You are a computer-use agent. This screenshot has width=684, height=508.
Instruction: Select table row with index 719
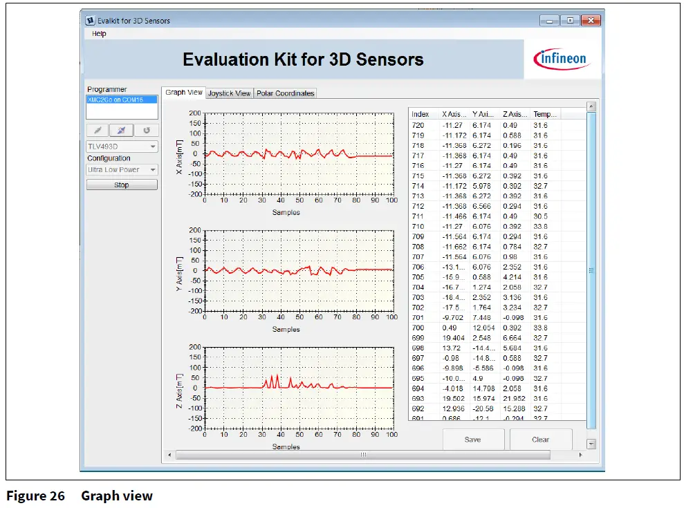tap(497, 135)
